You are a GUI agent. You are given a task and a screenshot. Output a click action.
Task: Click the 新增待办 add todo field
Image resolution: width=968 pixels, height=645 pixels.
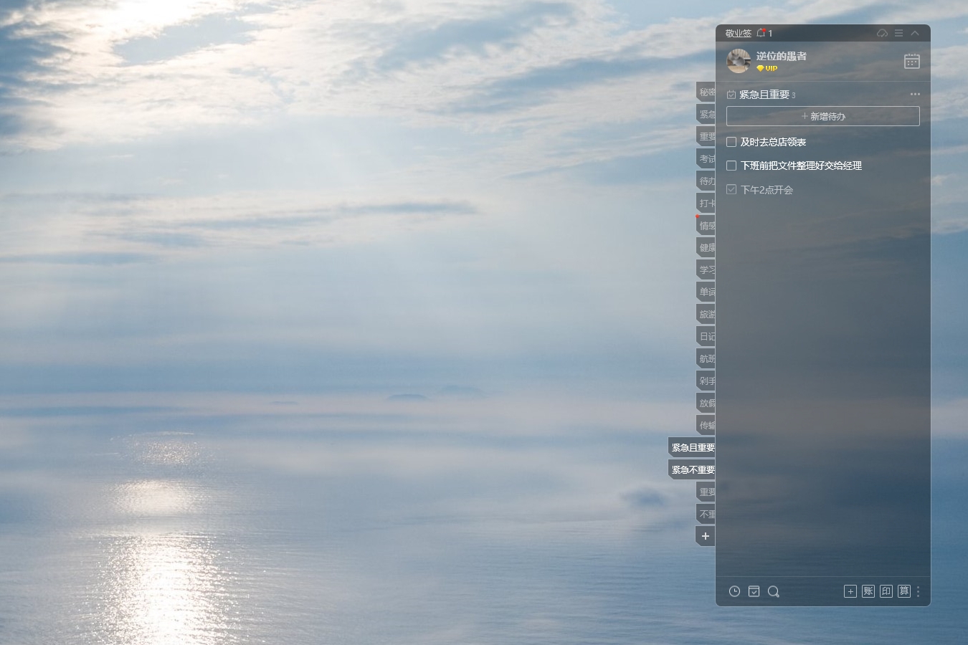point(823,116)
